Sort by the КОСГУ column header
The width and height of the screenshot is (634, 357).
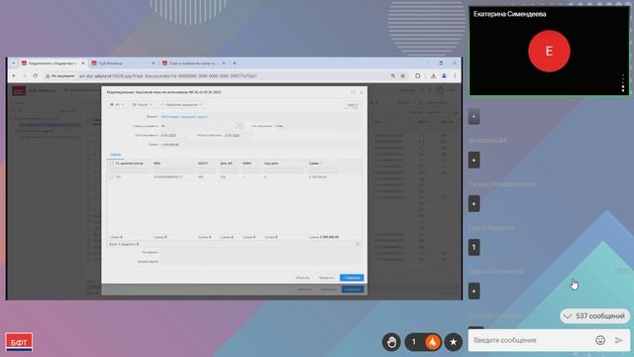pos(203,163)
